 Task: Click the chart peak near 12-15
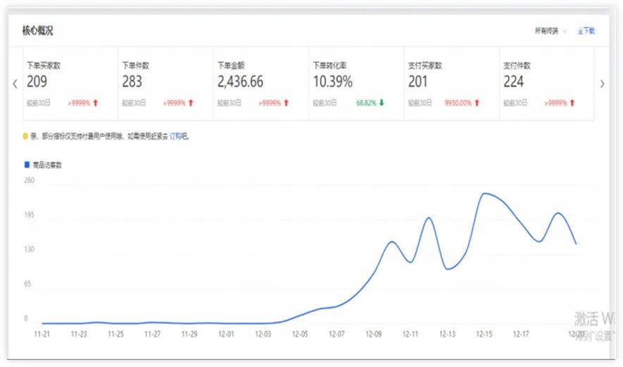click(x=483, y=193)
